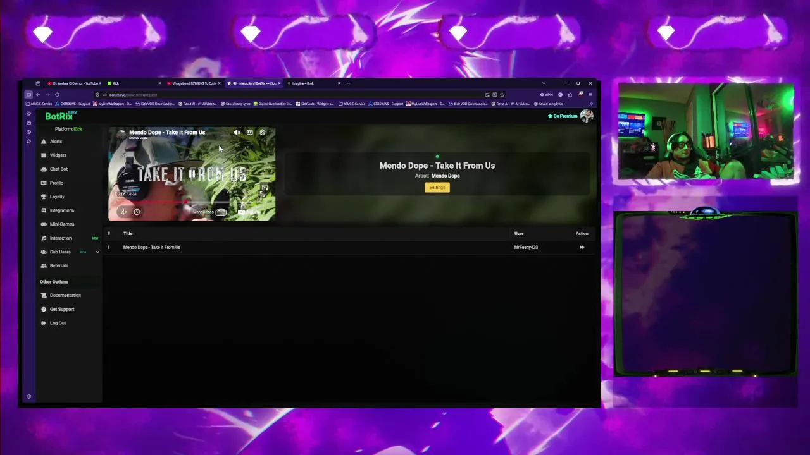Open a new browser tab with plus

coord(349,83)
